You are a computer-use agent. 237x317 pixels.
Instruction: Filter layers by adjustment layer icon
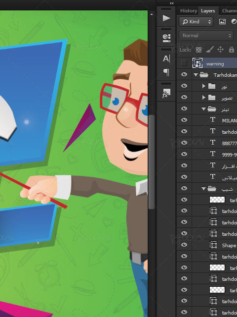(234, 21)
